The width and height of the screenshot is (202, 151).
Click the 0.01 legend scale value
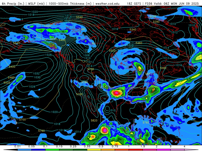pyautogui.click(x=17, y=146)
